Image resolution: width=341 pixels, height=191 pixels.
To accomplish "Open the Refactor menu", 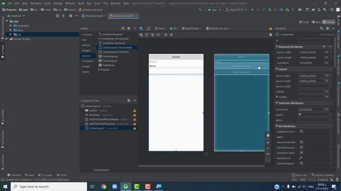I will click(x=70, y=3).
